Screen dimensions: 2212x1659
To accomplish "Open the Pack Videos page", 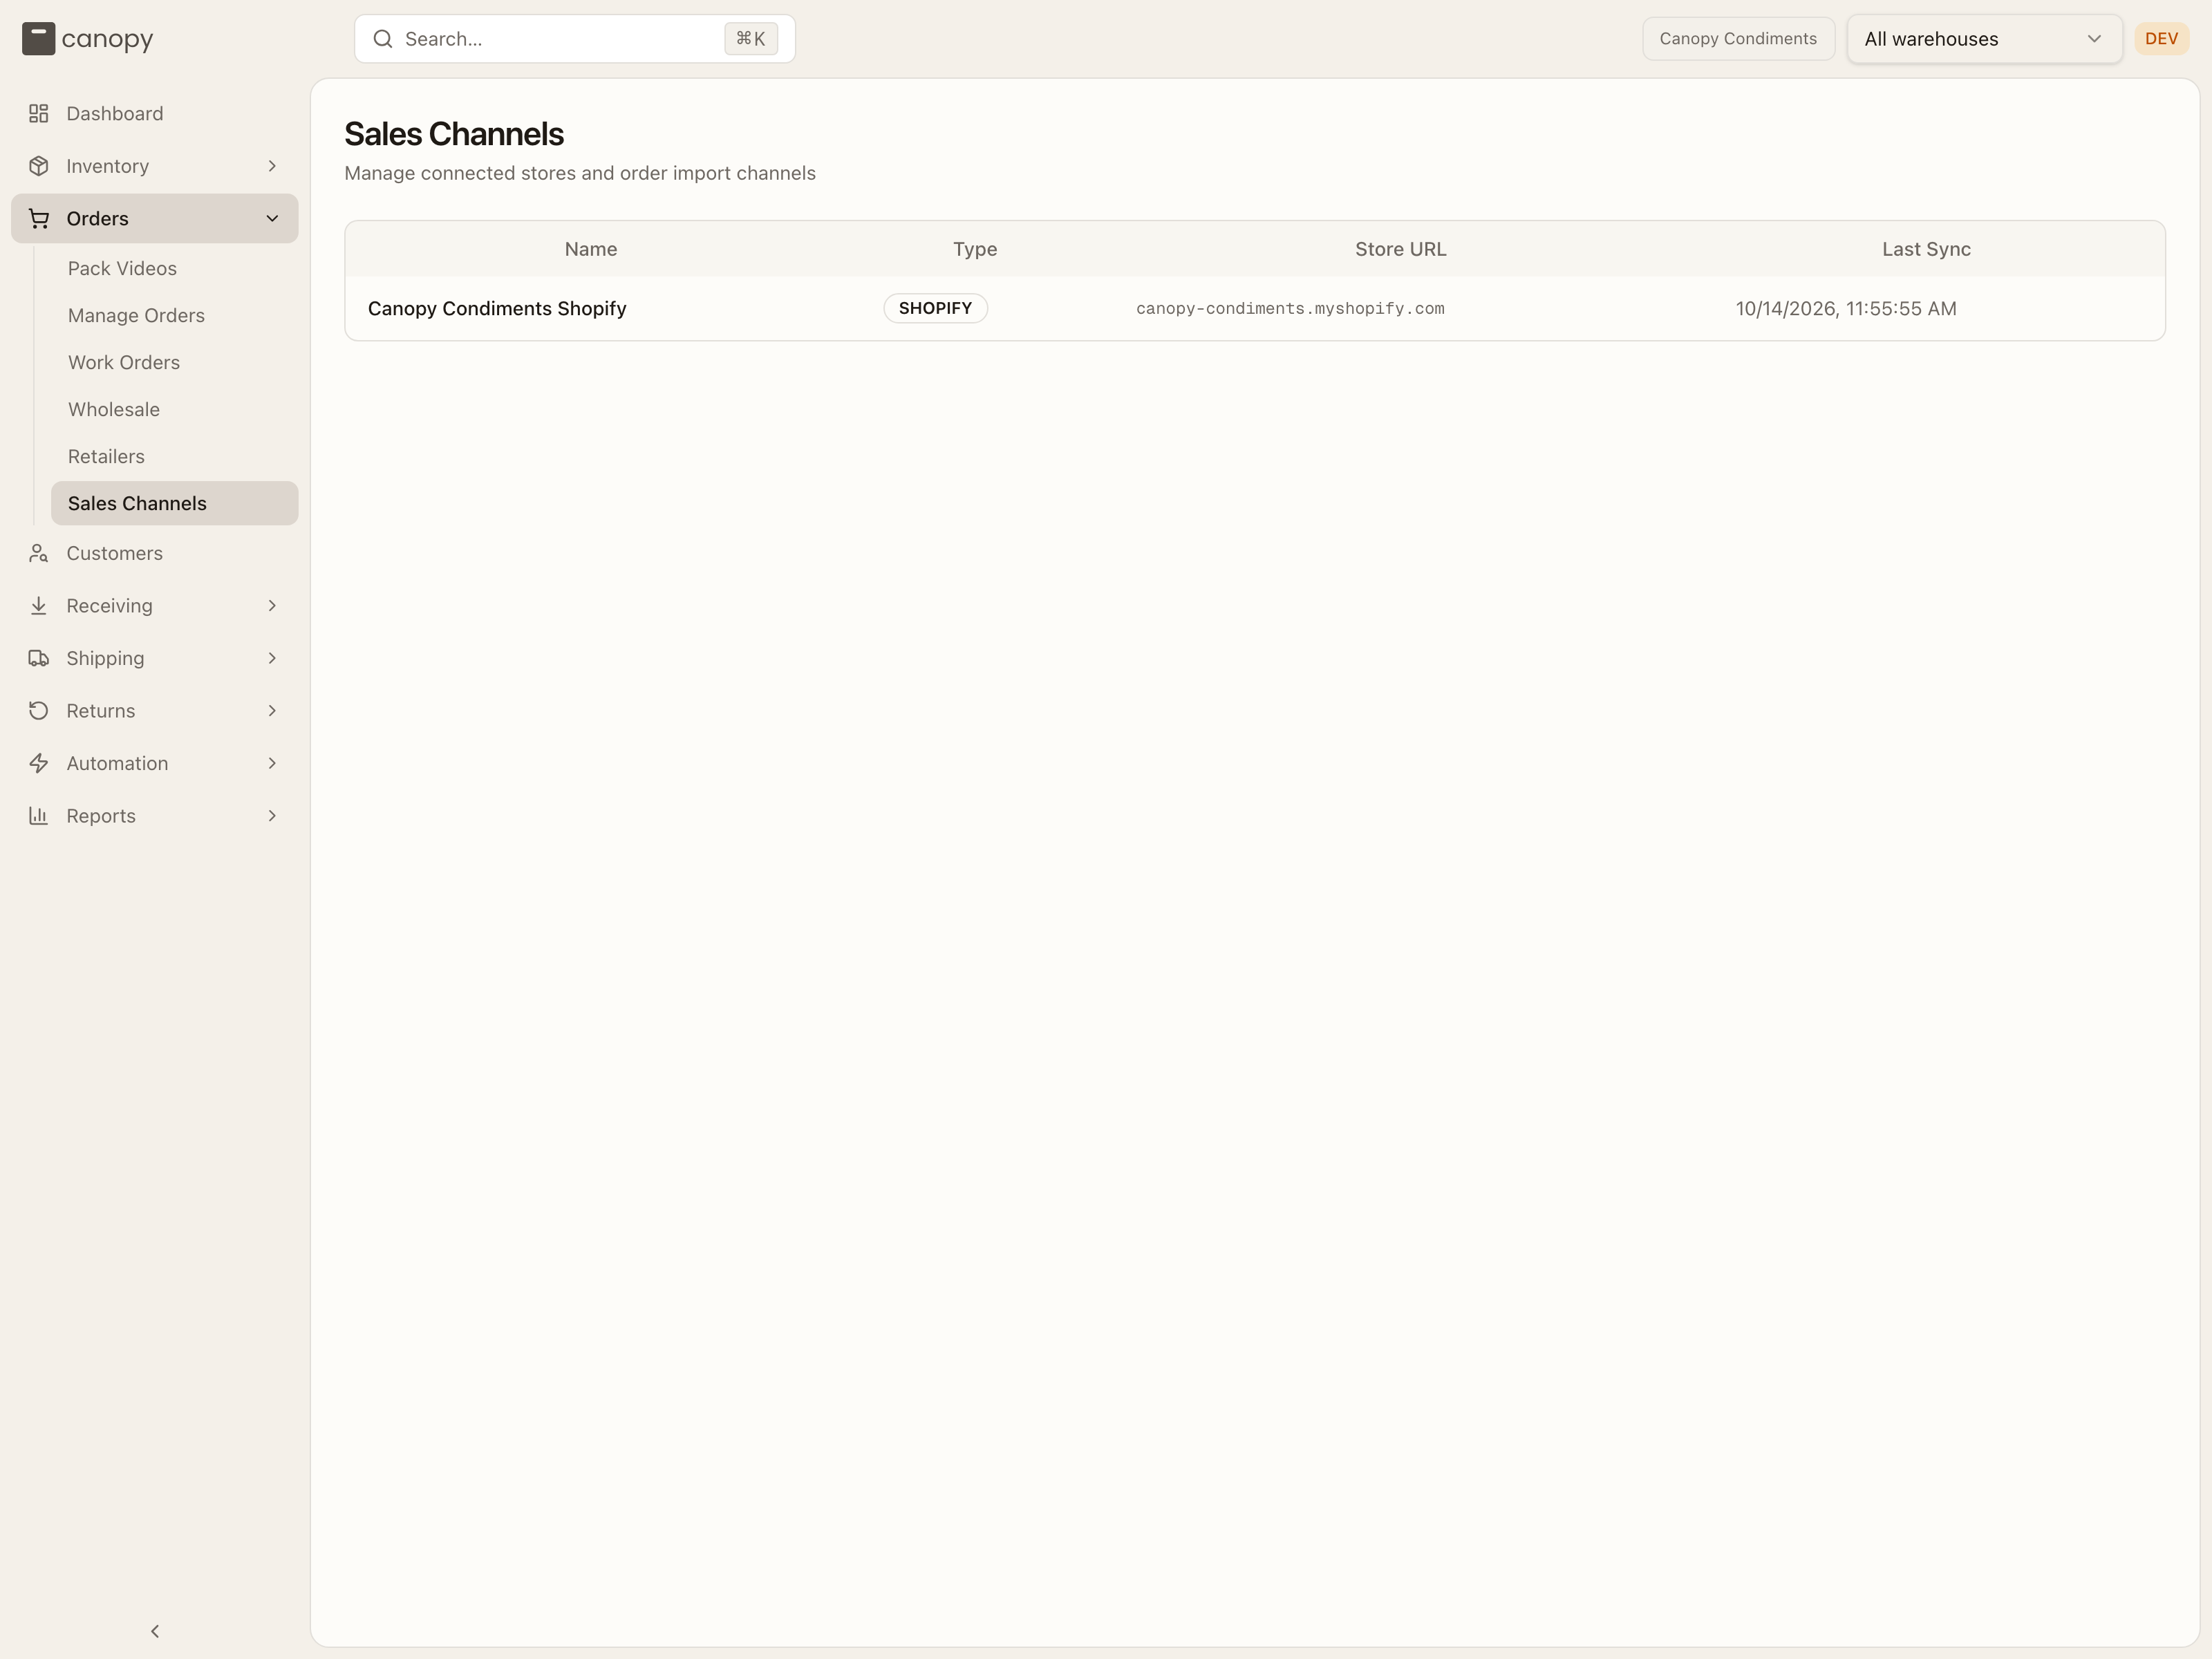I will 122,269.
